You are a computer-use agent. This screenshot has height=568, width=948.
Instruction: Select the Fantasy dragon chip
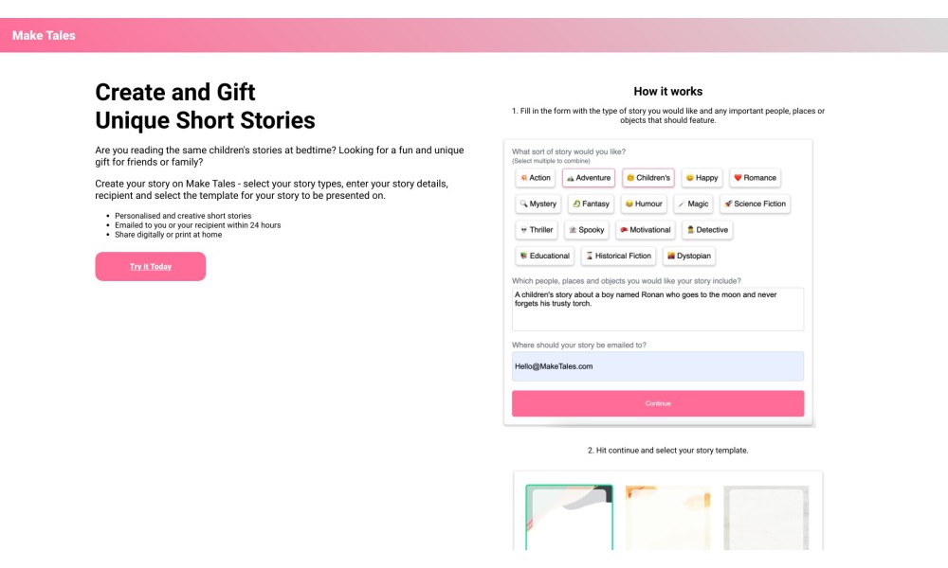point(591,204)
